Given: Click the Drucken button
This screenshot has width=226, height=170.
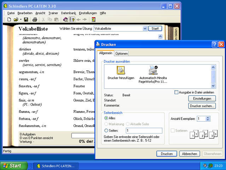Looking at the screenshot, I should click(167, 154).
